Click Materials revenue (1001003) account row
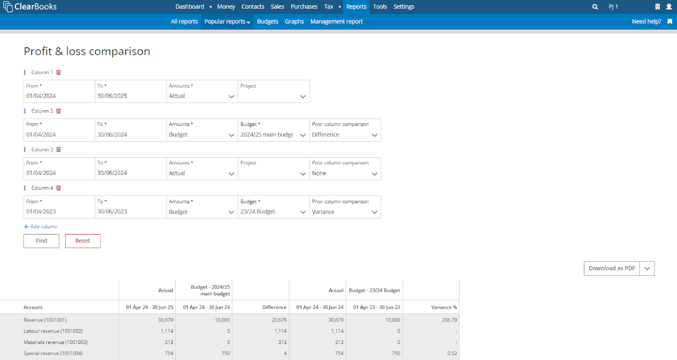 click(x=230, y=342)
